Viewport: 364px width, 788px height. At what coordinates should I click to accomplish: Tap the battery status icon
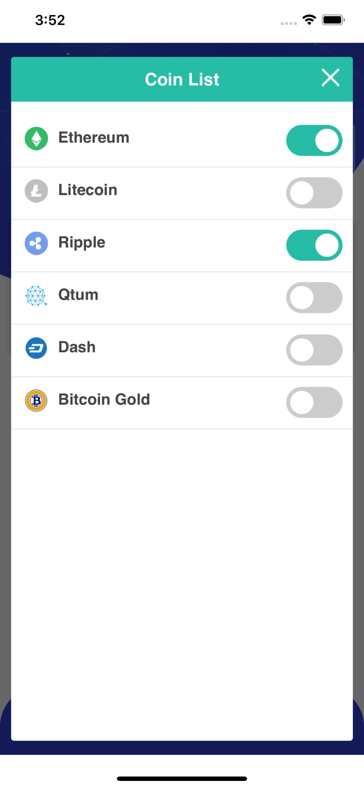(x=333, y=20)
